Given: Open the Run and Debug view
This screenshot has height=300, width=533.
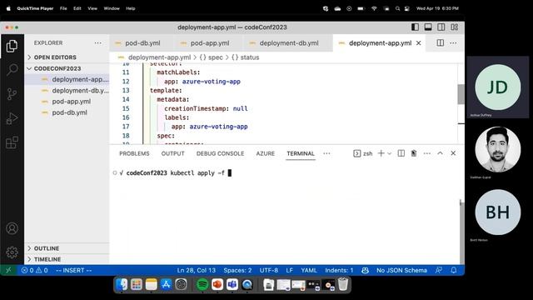Looking at the screenshot, I should coord(12,118).
